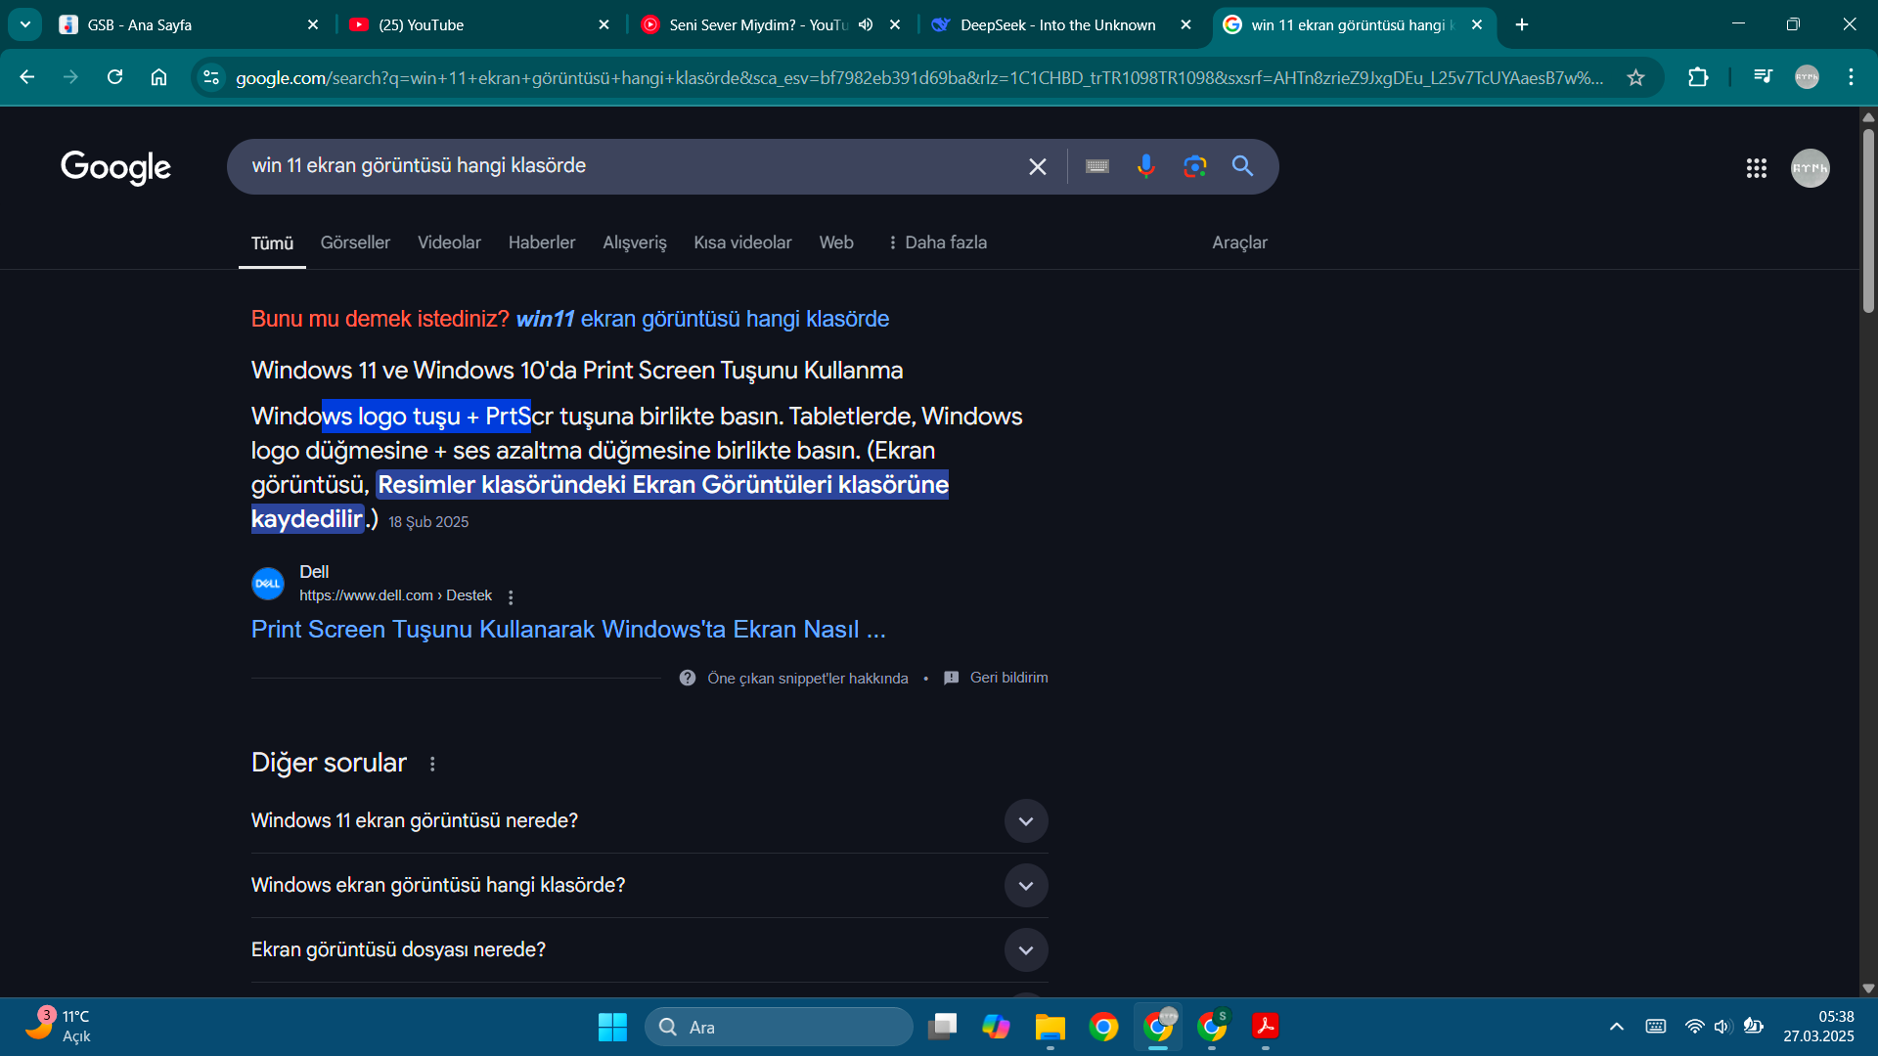
Task: Open the battery status in system tray
Action: (1753, 1027)
